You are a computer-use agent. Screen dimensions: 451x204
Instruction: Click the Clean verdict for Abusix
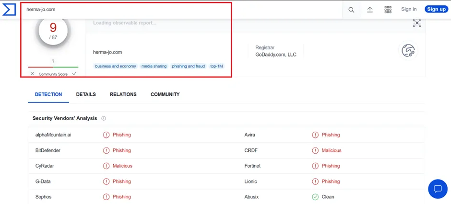[x=328, y=197]
